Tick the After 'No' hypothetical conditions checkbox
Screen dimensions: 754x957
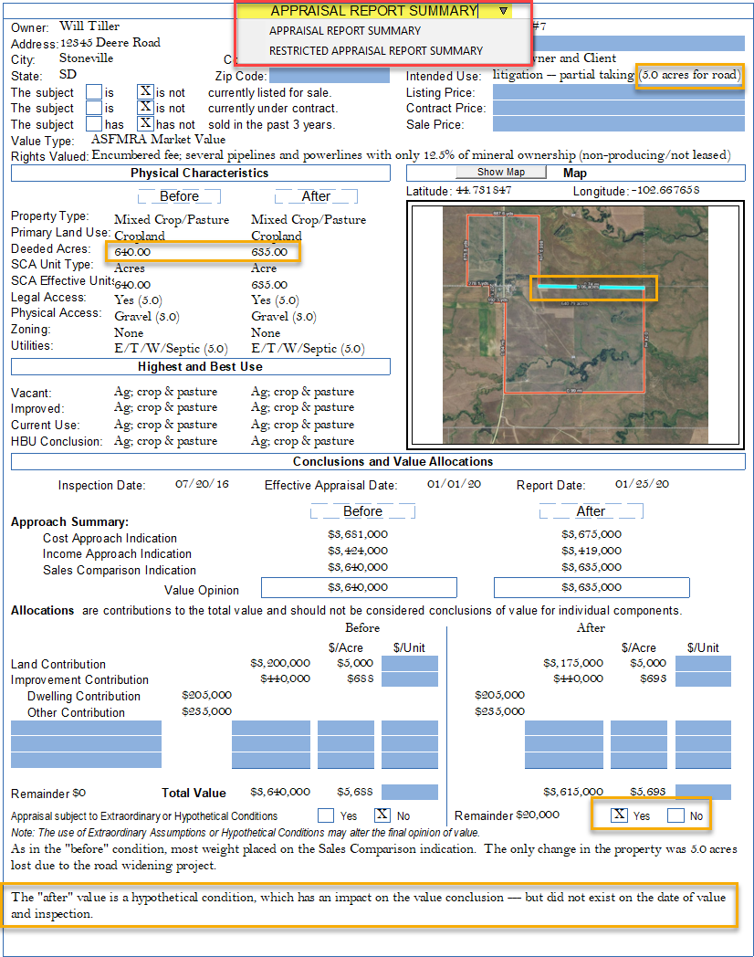coord(675,815)
